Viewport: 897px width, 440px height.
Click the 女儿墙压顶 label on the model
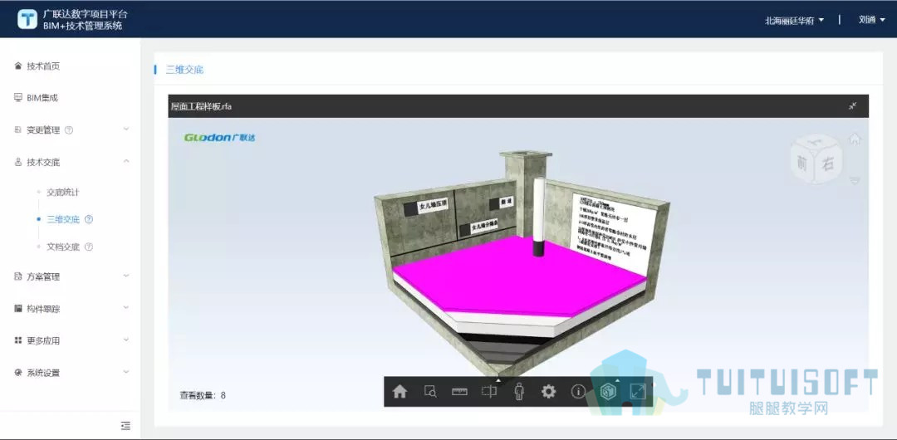point(433,207)
